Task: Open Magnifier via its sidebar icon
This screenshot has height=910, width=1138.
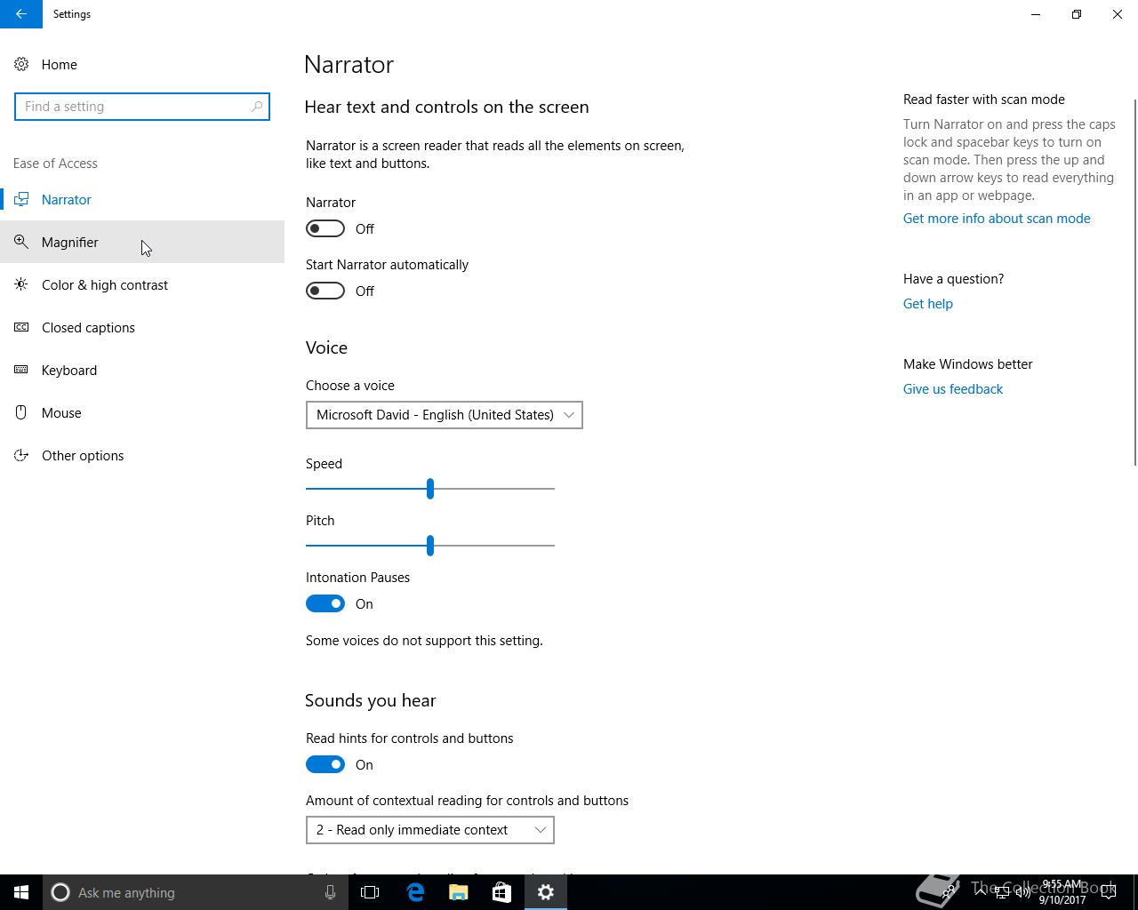Action: (x=21, y=242)
